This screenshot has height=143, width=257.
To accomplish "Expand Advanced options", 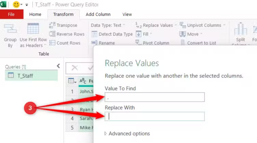I will pyautogui.click(x=127, y=133).
